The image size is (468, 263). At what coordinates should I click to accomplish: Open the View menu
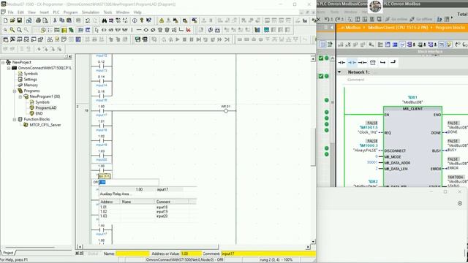[31, 12]
